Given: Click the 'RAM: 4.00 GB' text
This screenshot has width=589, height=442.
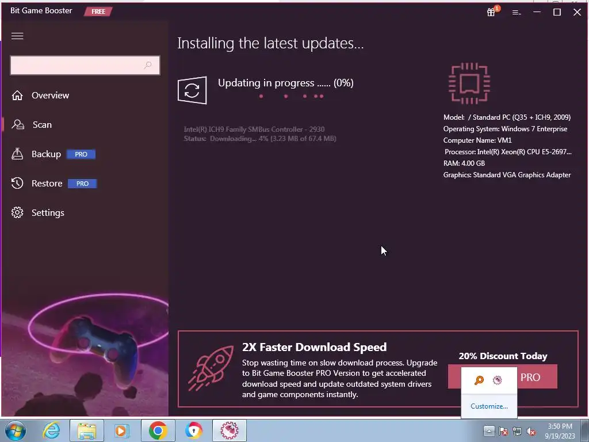Looking at the screenshot, I should coord(464,163).
